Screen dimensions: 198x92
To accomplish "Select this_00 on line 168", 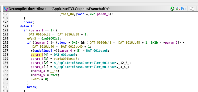I will (67, 14).
